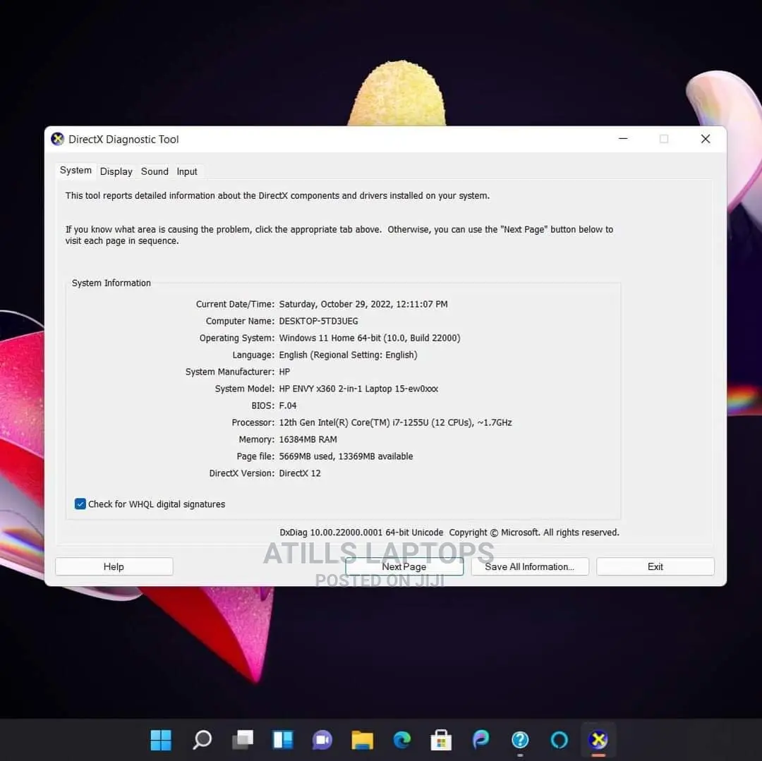The height and width of the screenshot is (761, 762).
Task: Open the HP Support Assistant question-mark icon
Action: tap(520, 740)
